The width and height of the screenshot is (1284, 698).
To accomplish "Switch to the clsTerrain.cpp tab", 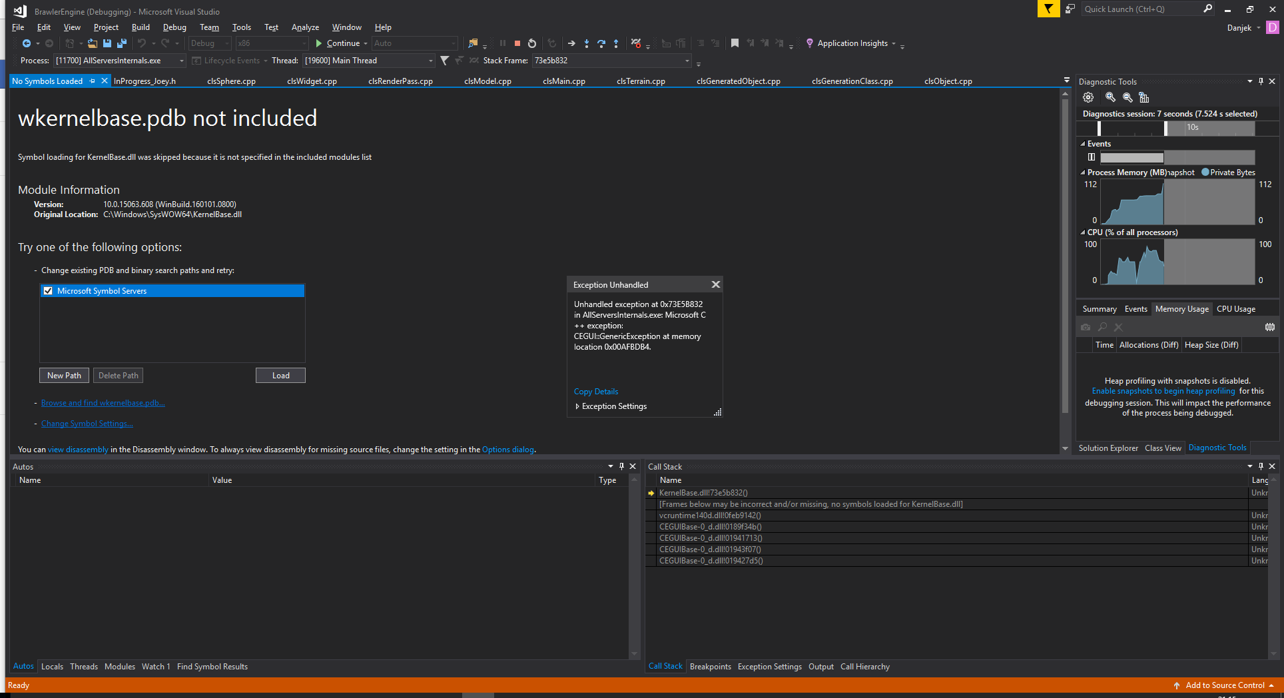I will point(641,81).
